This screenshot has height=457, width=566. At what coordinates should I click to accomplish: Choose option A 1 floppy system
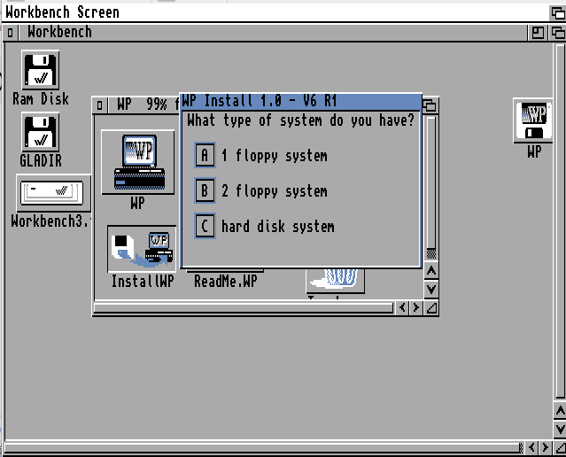point(205,155)
